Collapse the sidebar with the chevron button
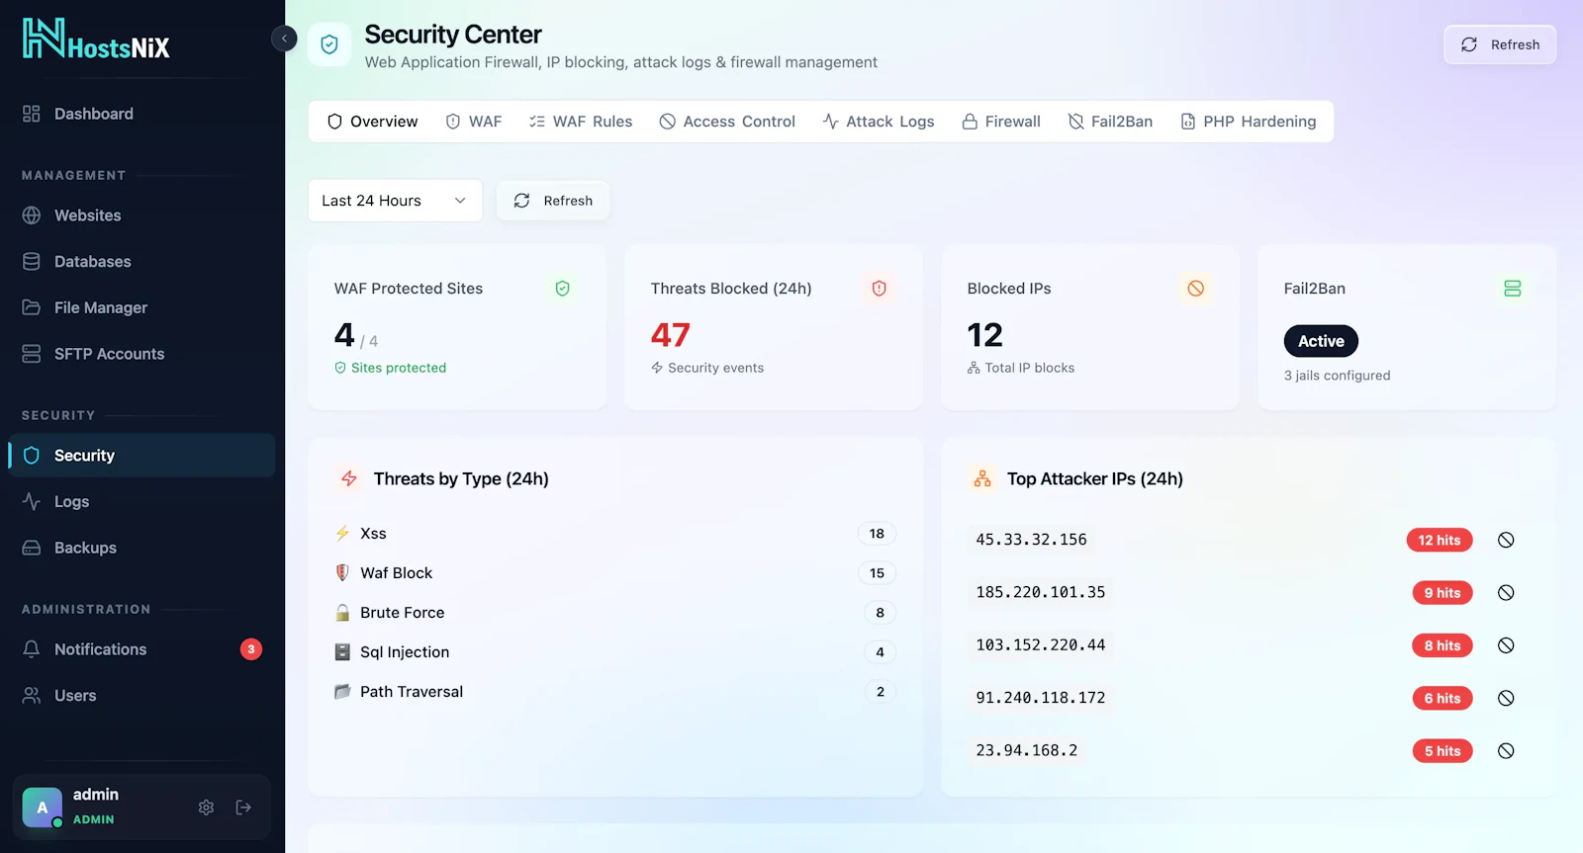The width and height of the screenshot is (1583, 853). (284, 39)
